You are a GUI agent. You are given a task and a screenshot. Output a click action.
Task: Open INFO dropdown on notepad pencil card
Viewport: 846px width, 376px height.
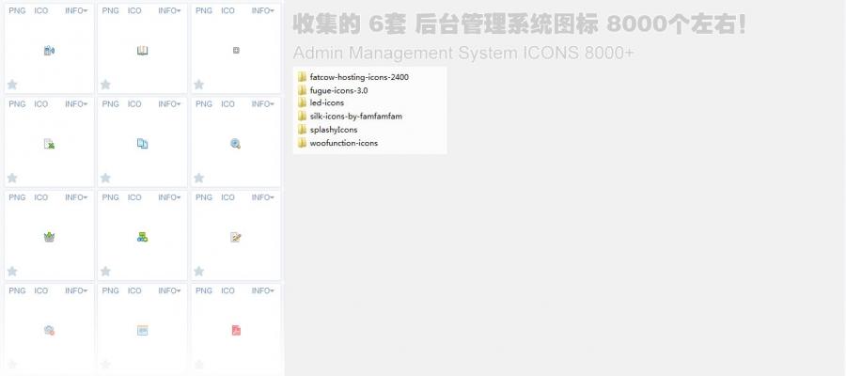[x=263, y=197]
